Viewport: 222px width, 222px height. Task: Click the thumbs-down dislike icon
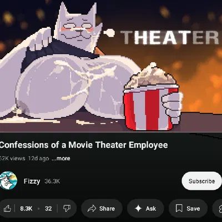[67, 209]
